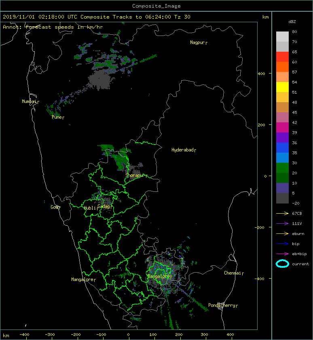
Task: Click the '80' dBZ value at scale top
Action: 294,31
